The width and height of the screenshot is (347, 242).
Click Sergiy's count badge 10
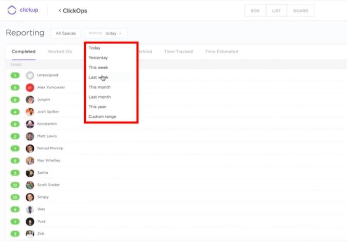click(x=15, y=197)
